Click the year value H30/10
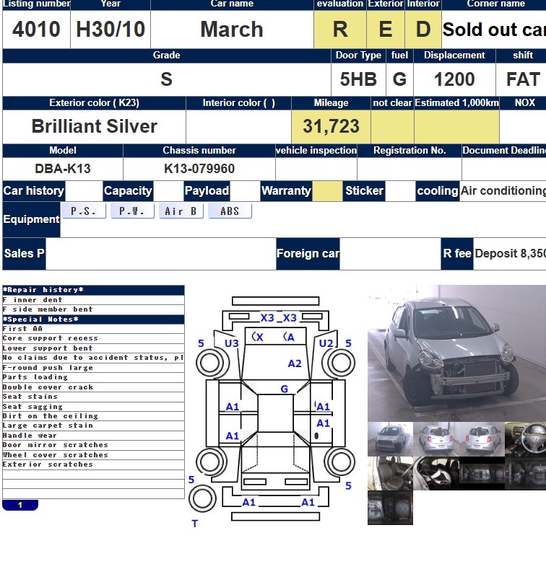The width and height of the screenshot is (546, 564). tap(110, 29)
